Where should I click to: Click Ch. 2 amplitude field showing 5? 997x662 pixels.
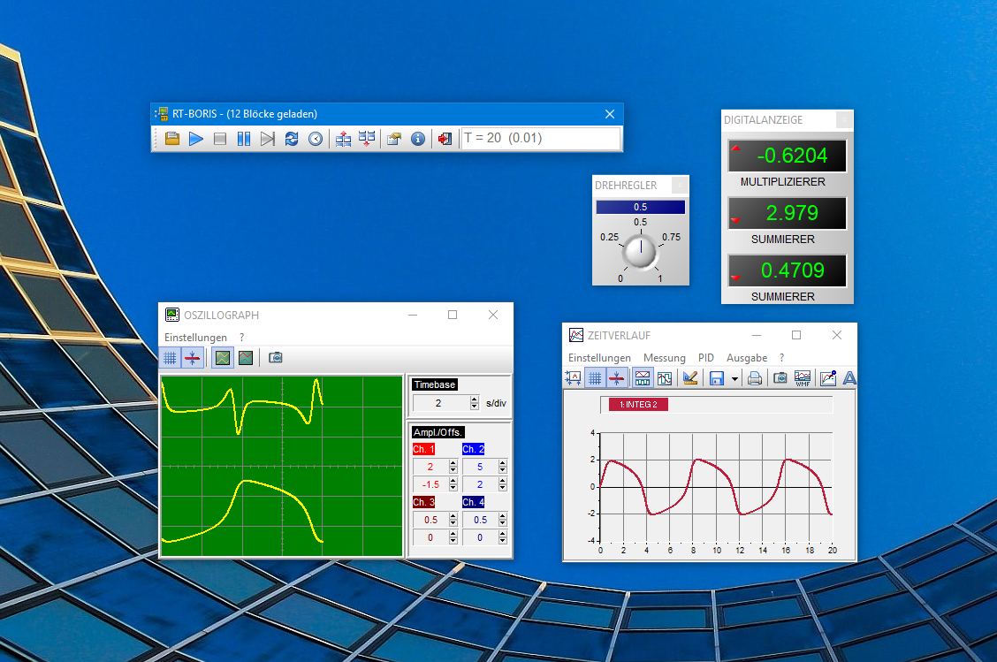(480, 467)
